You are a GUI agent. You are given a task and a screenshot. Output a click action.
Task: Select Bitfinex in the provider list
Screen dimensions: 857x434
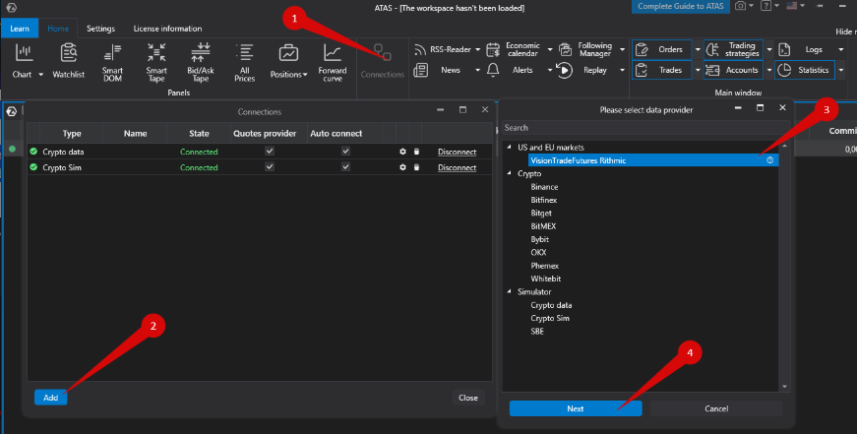[x=544, y=200]
